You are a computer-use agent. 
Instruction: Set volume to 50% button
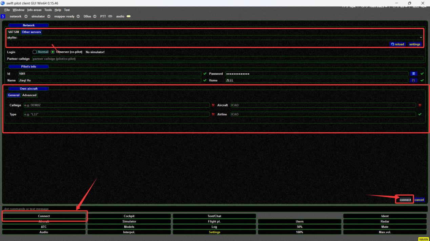pyautogui.click(x=300, y=227)
